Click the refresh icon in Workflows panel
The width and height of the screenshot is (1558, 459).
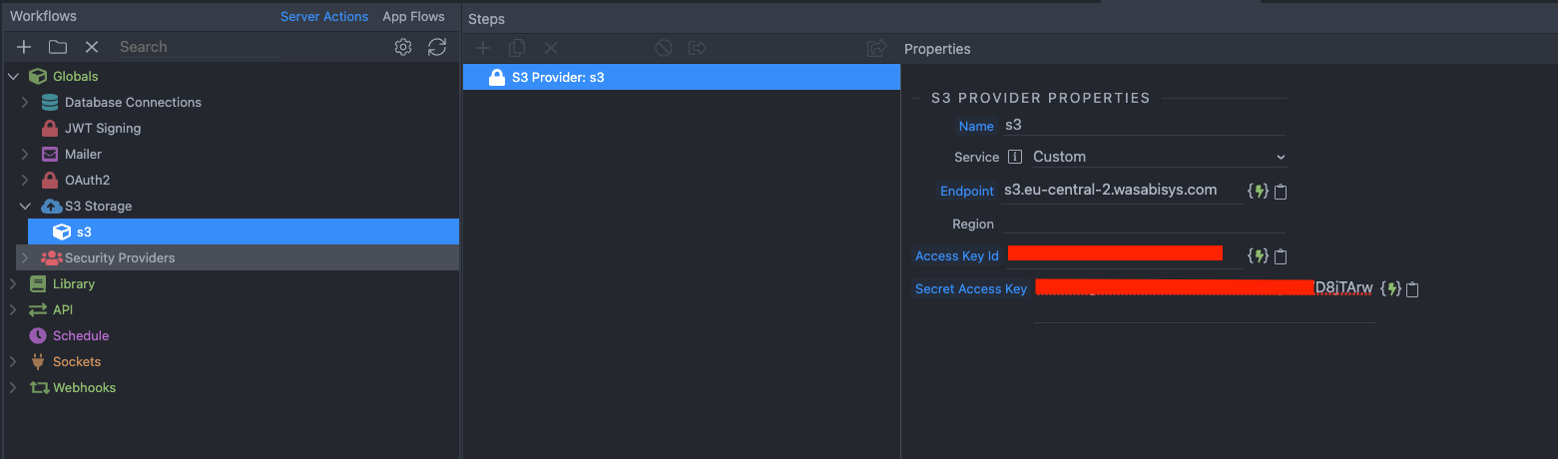coord(437,47)
